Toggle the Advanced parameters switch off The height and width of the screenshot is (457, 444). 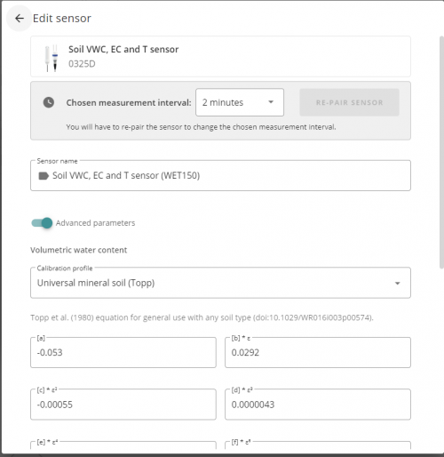coord(42,223)
